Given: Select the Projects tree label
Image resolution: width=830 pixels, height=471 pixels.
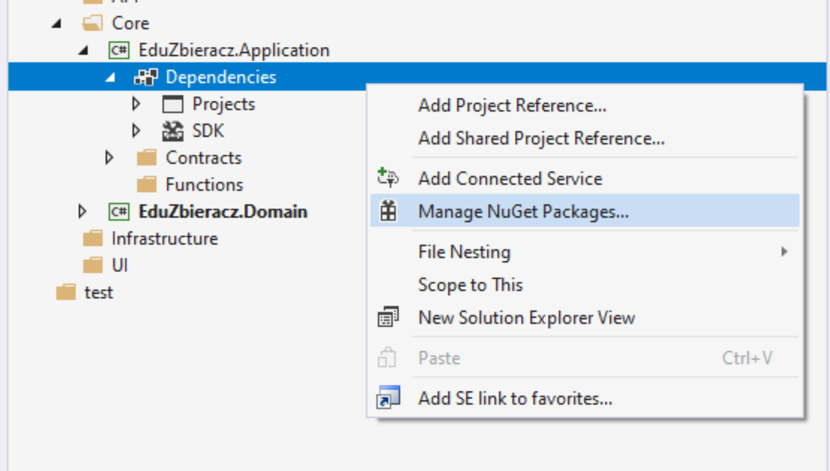Looking at the screenshot, I should click(224, 104).
